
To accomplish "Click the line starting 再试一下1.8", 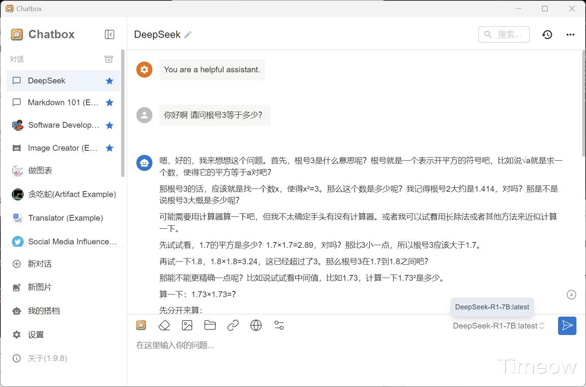I will click(x=294, y=262).
